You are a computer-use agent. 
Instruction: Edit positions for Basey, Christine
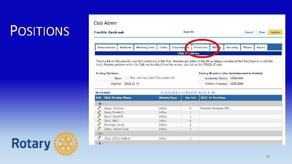tap(99, 108)
